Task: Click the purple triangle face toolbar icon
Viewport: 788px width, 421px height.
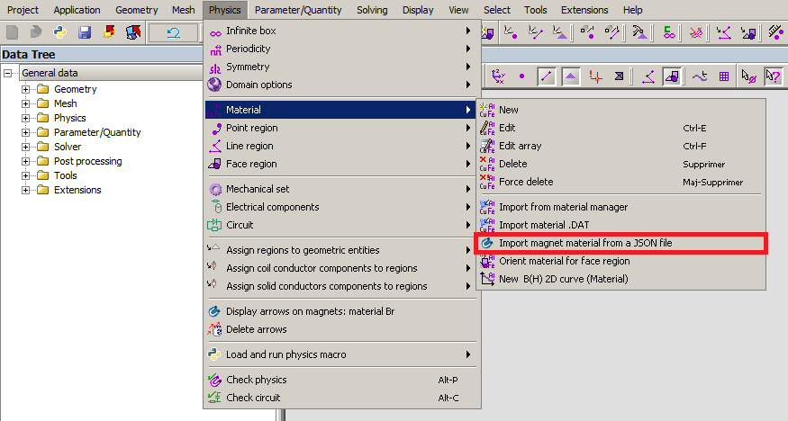Action: pyautogui.click(x=570, y=76)
